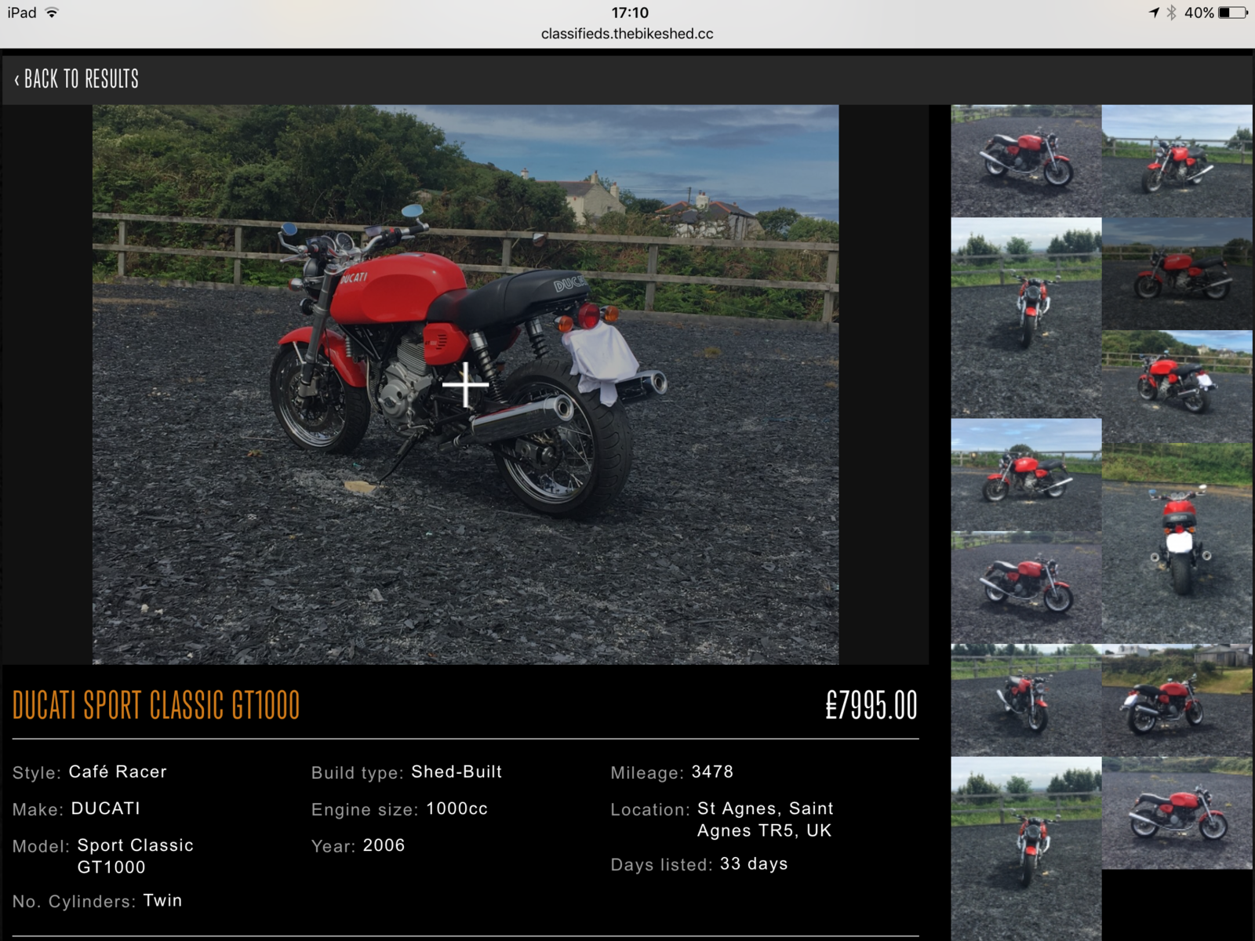Select the Sport Classic GT1000 model value
This screenshot has width=1255, height=941.
(x=135, y=856)
